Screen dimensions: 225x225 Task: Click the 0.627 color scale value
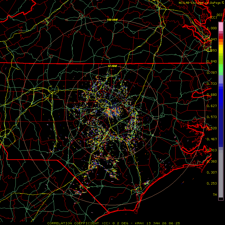click(x=212, y=106)
